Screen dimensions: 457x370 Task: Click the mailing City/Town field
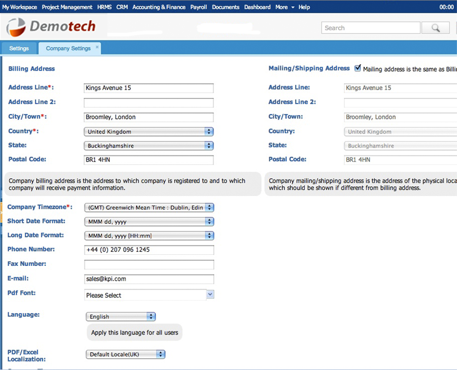401,117
